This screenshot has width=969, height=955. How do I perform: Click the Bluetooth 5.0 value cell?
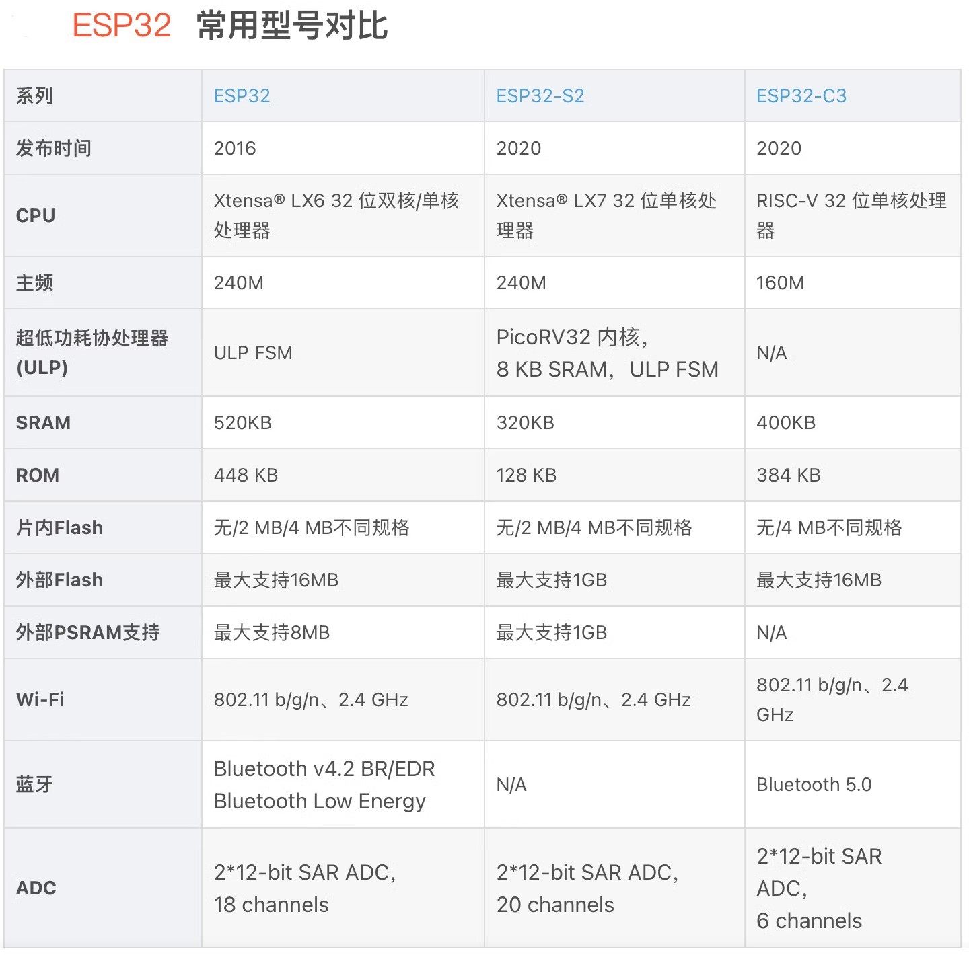pyautogui.click(x=814, y=784)
